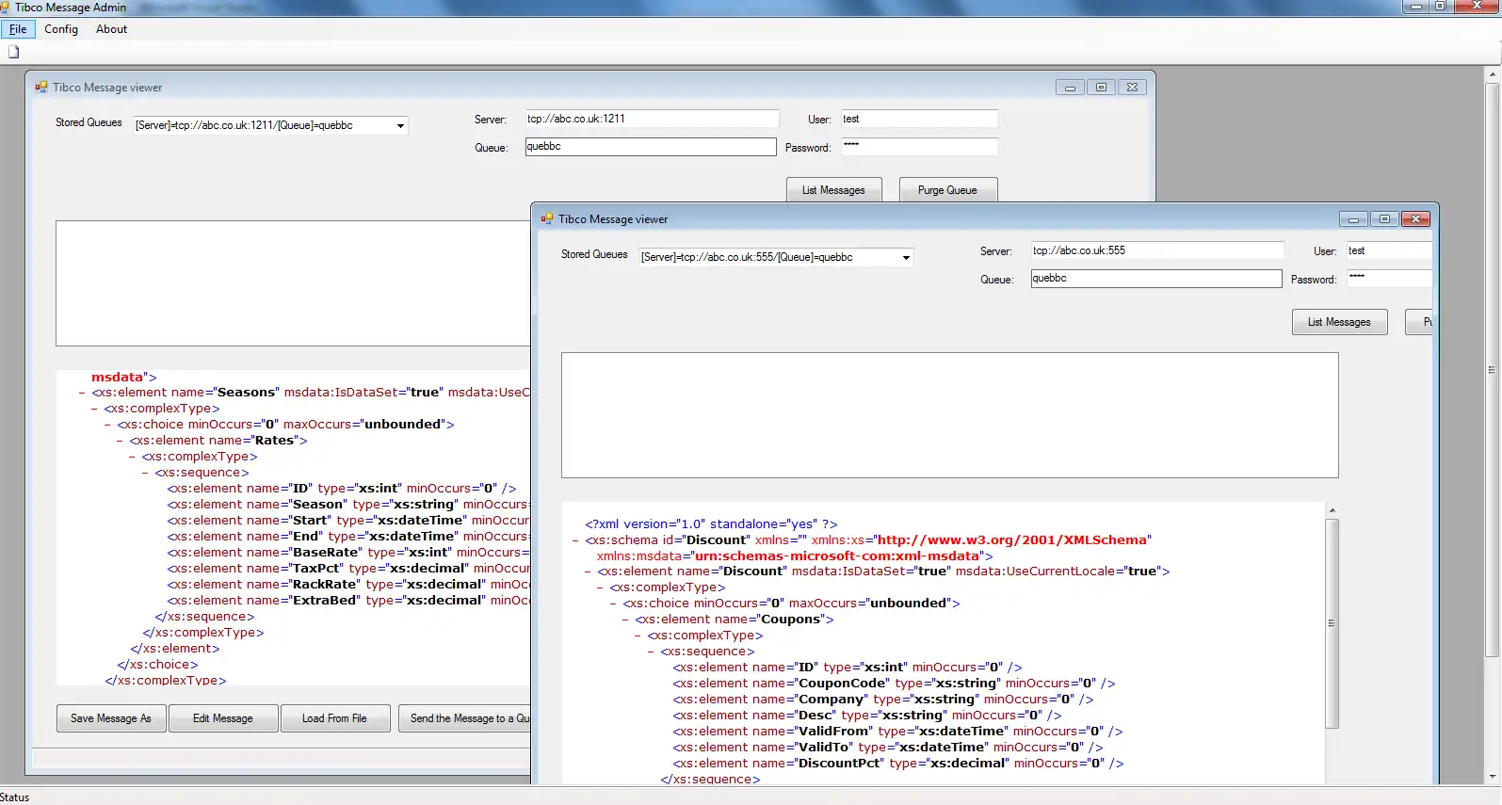
Task: Click the RackRate element line
Action: 348,585
